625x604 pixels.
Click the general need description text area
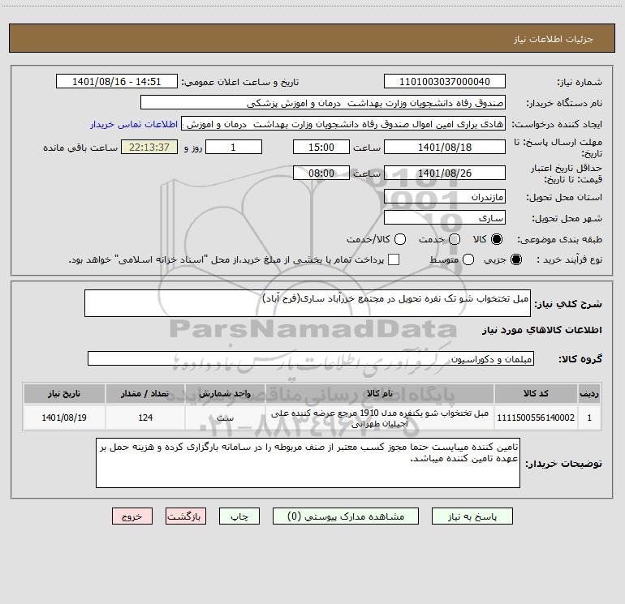point(308,303)
